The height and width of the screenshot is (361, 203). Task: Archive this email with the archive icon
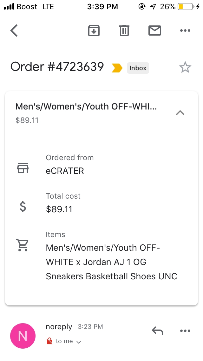click(x=94, y=31)
